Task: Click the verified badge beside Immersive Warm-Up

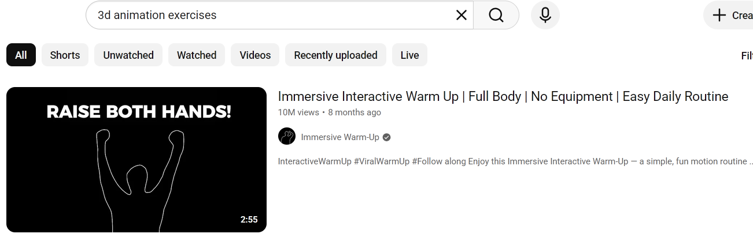Action: 387,137
